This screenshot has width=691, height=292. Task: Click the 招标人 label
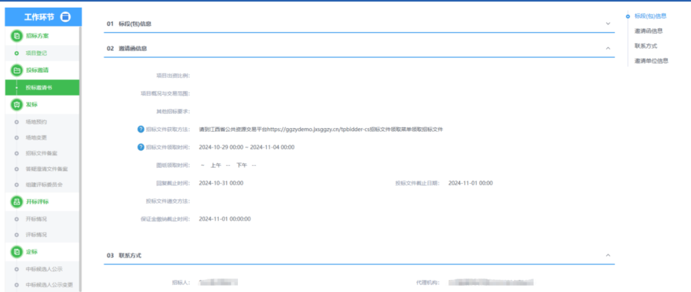[x=181, y=282]
